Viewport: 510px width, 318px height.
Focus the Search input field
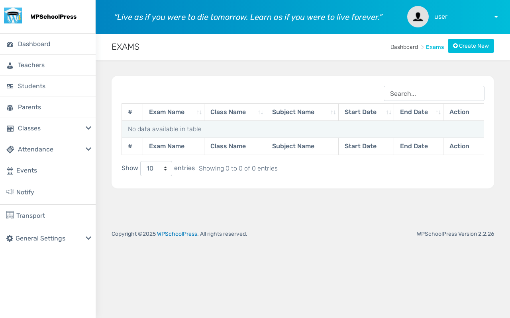click(x=434, y=93)
